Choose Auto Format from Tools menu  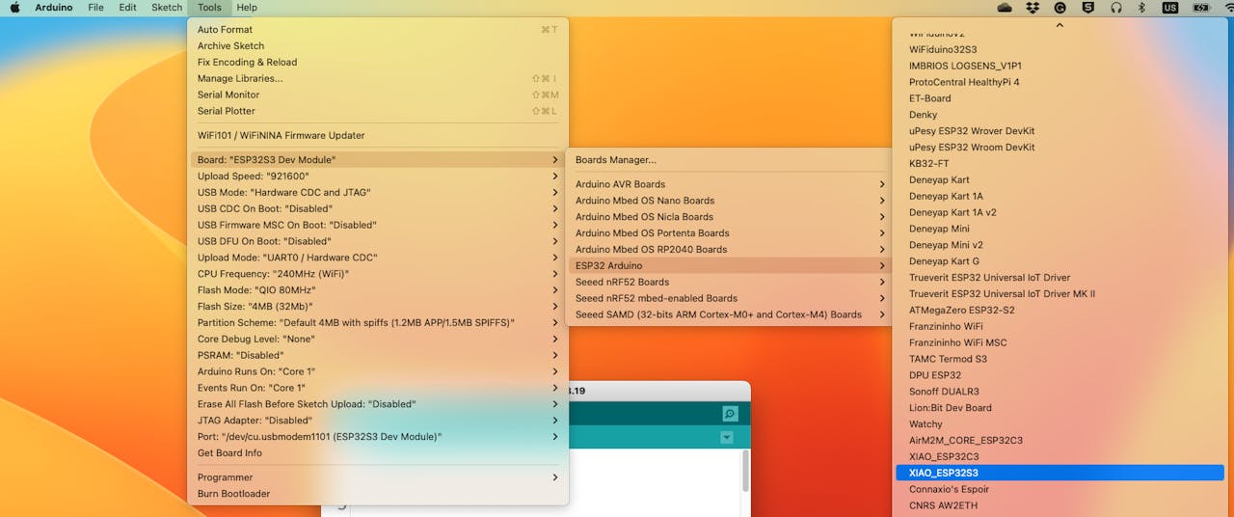pyautogui.click(x=378, y=30)
